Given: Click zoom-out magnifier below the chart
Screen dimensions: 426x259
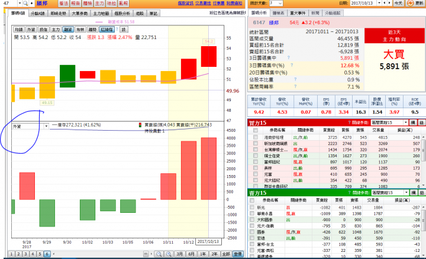Looking at the screenshot, I should click(159, 254).
